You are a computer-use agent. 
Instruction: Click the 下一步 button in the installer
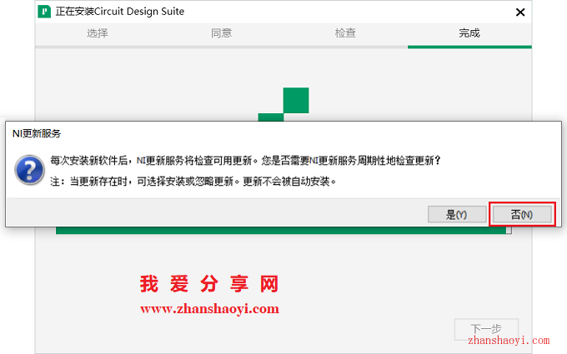click(x=486, y=329)
